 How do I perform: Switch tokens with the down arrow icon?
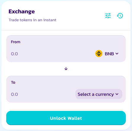66,69
